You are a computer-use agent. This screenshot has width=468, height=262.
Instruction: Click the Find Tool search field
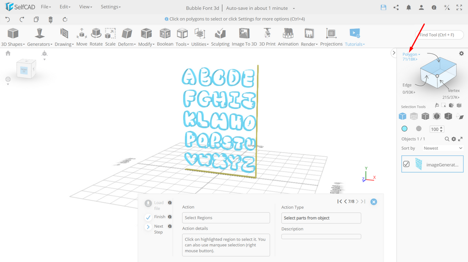pos(439,35)
